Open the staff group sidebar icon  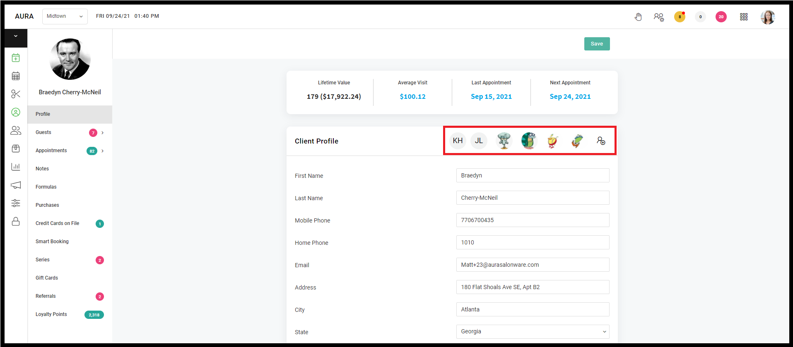tap(16, 131)
